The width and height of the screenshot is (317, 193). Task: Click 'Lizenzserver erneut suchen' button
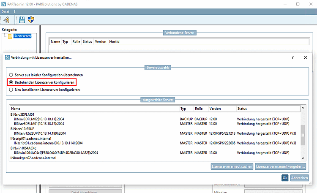(x=232, y=166)
